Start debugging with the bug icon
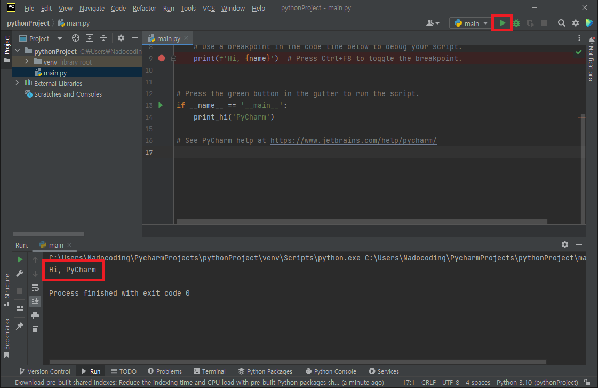 [x=515, y=23]
